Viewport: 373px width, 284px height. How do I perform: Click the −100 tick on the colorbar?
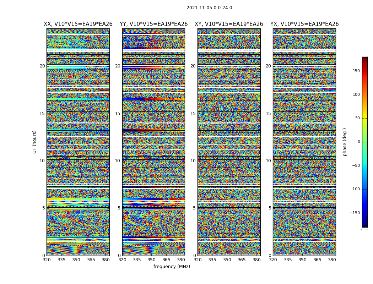[x=355, y=189]
